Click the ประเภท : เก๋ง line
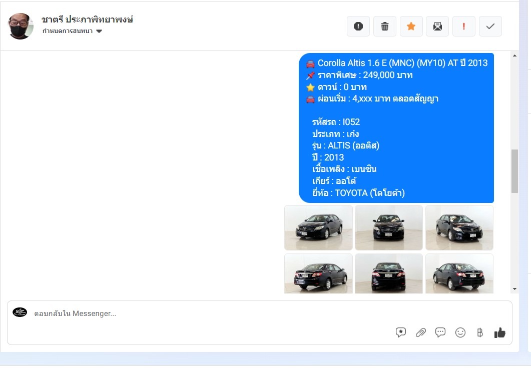 (x=335, y=133)
